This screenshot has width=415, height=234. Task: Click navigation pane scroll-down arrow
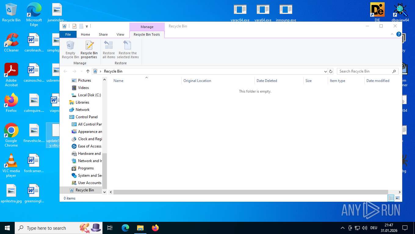104,192
